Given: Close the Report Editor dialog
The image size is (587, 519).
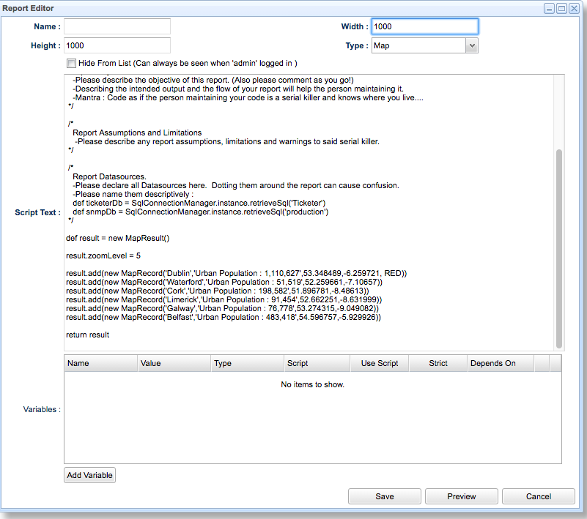Looking at the screenshot, I should pyautogui.click(x=574, y=9).
